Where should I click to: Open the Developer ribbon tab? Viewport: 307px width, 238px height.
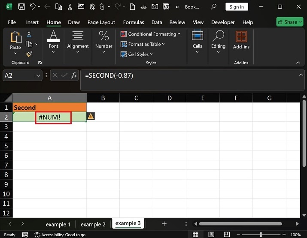click(223, 22)
